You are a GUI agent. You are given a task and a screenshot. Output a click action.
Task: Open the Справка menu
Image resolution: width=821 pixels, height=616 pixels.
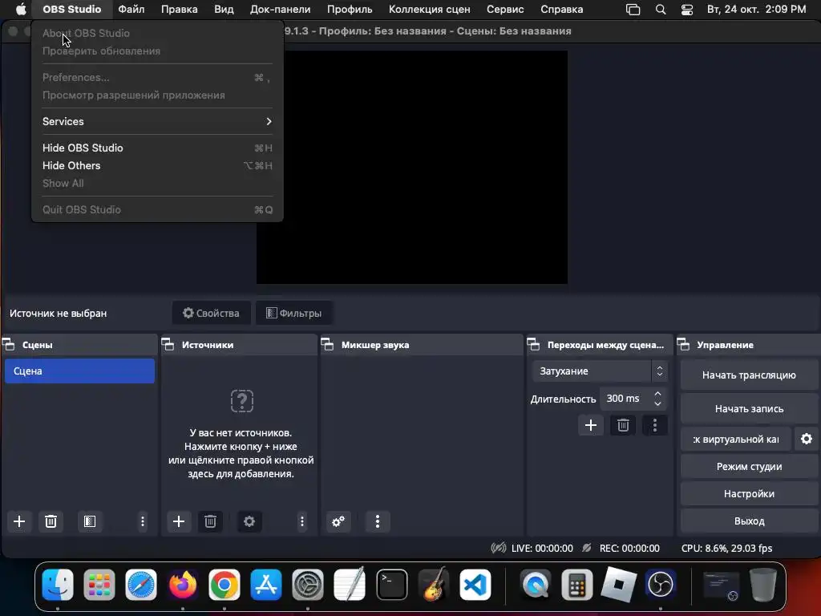(x=562, y=10)
